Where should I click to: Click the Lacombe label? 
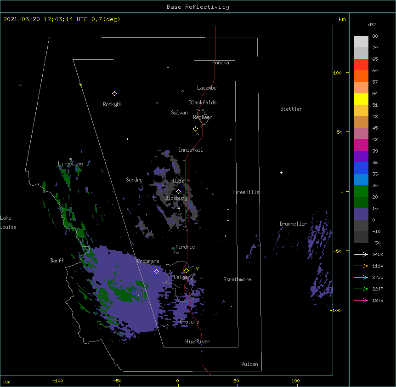(x=207, y=88)
